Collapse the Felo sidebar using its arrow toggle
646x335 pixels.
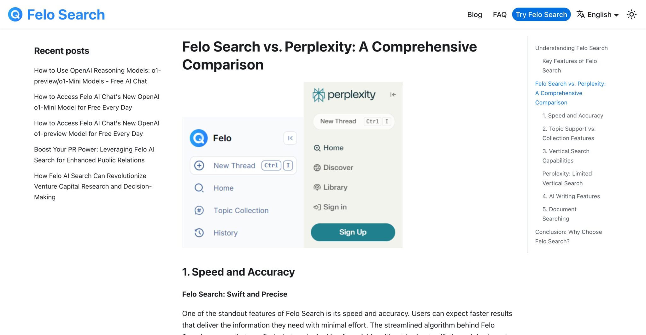pos(290,138)
